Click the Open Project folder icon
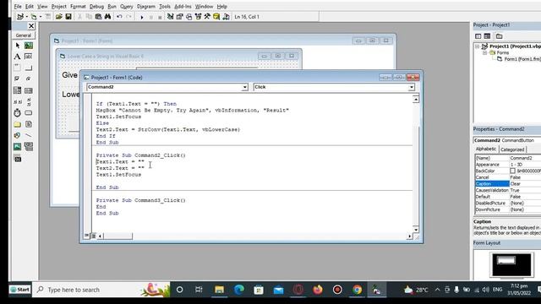 pyautogui.click(x=58, y=17)
